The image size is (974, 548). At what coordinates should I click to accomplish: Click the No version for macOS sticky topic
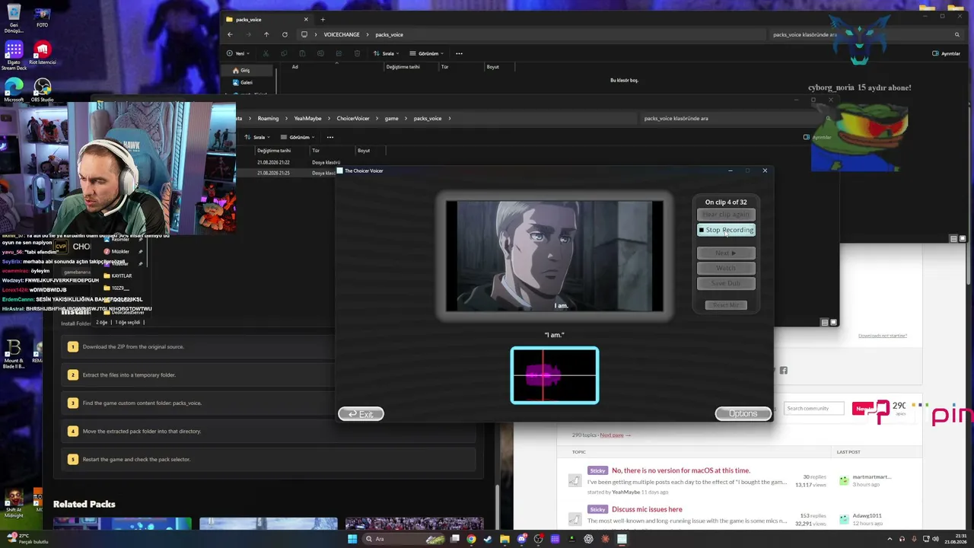681,470
